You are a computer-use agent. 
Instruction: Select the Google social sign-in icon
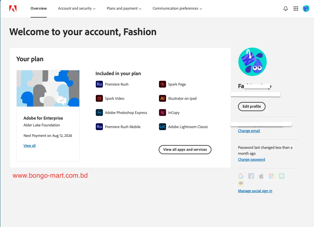tap(241, 176)
